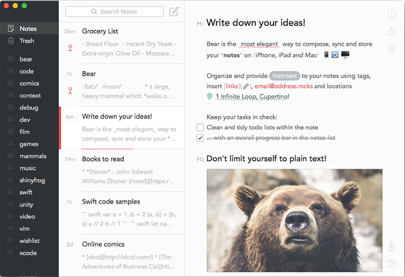Click the underlined 'most elegant' text
This screenshot has width=405, height=277.
click(259, 44)
